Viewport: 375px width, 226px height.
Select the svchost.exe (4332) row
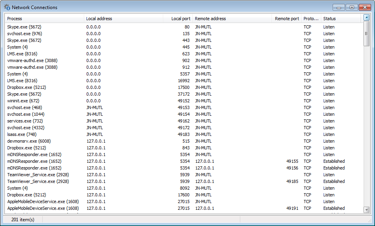pyautogui.click(x=184, y=128)
